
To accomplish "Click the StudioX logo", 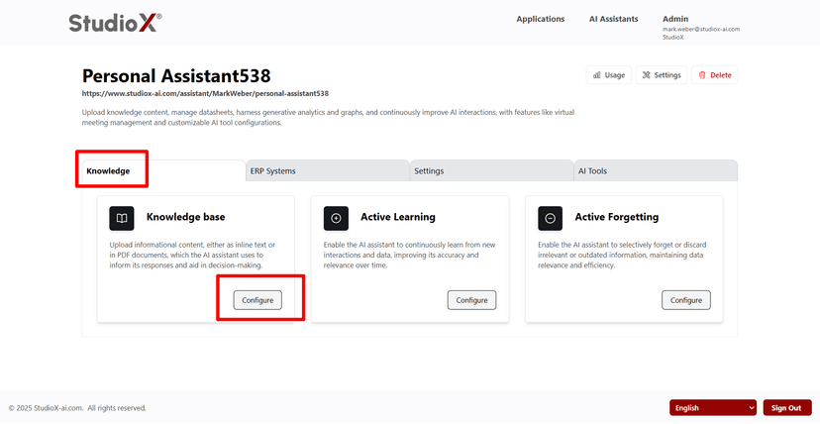I will (x=115, y=23).
